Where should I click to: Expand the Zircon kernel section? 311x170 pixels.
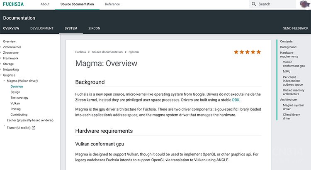click(x=1, y=47)
